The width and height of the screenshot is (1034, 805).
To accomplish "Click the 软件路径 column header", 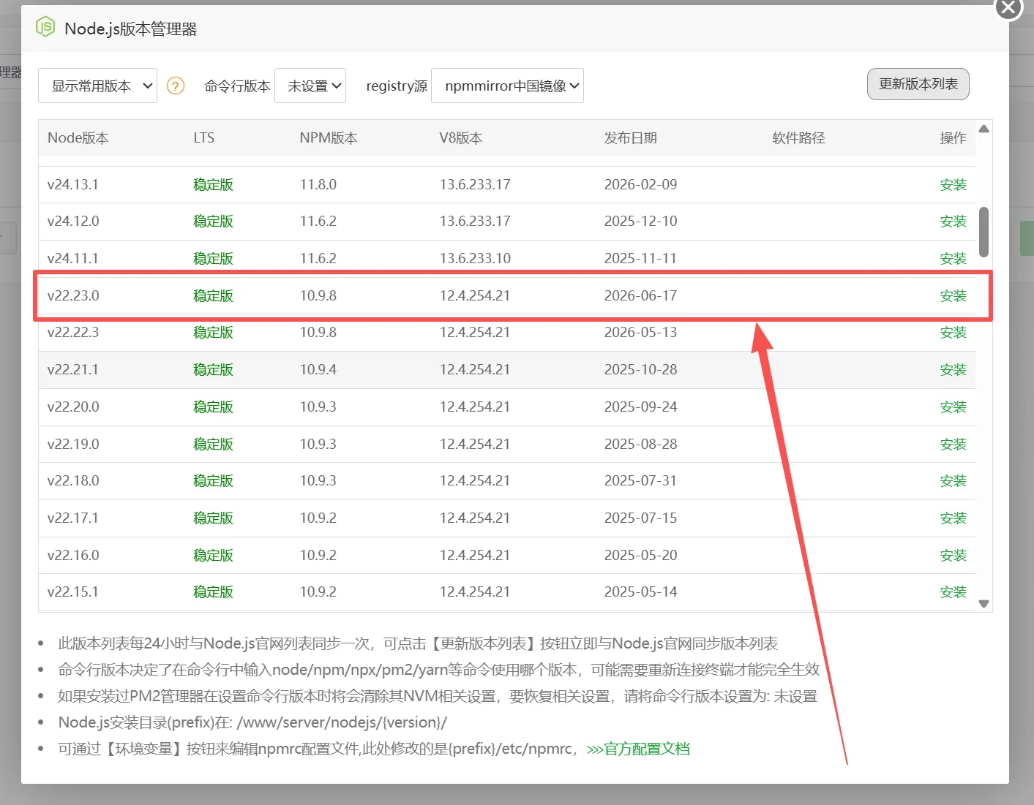I will coord(799,138).
